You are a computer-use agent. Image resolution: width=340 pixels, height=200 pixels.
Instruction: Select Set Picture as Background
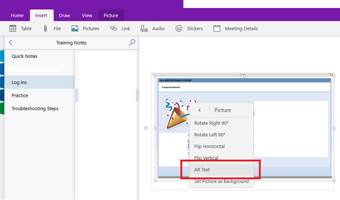(x=221, y=181)
